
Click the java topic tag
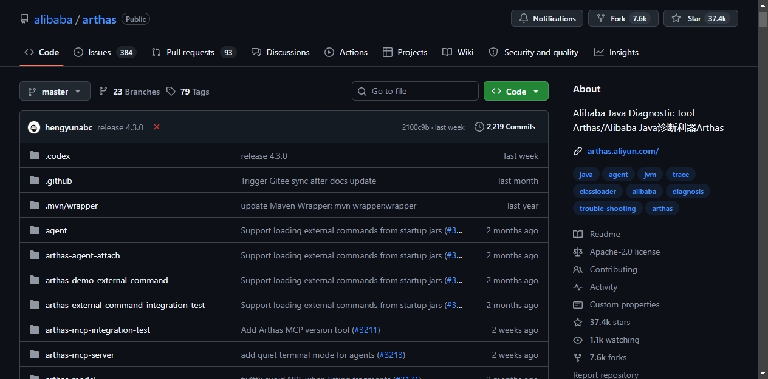(x=586, y=175)
